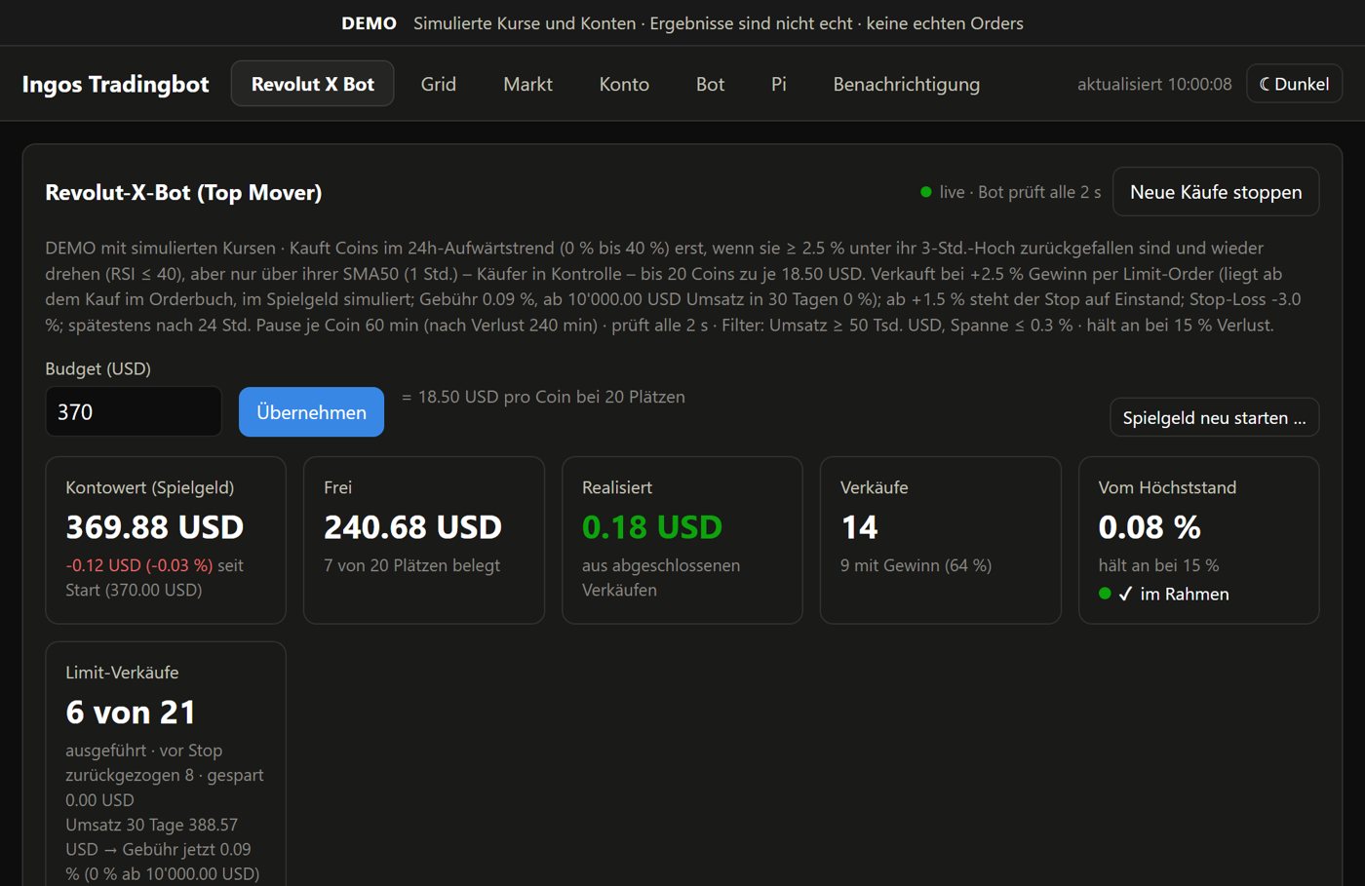This screenshot has height=886, width=1365.
Task: Click the checkmark beside im Rahmen
Action: coord(1125,594)
